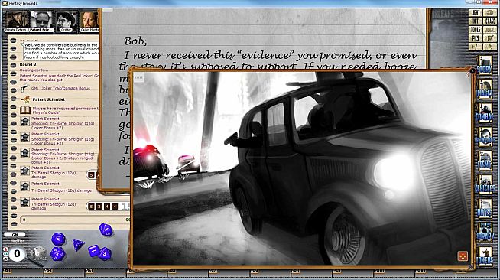Click the orange target icon in car image

[463, 256]
